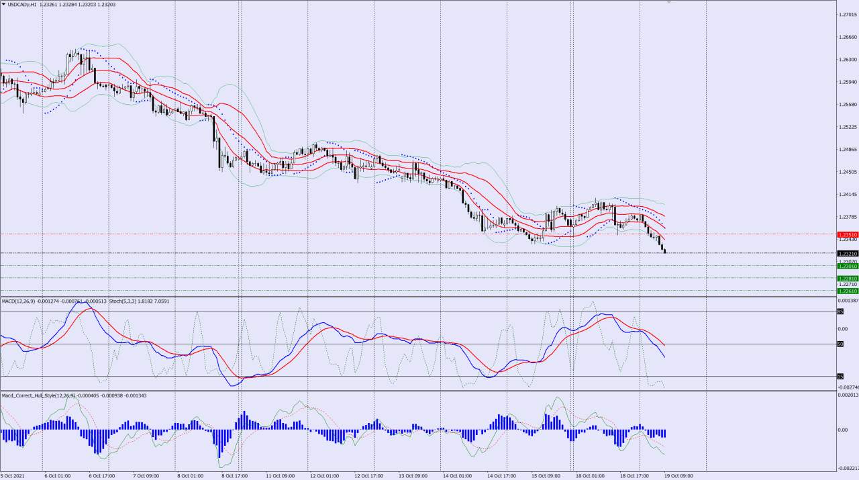Click the 15 level label in oscillator window
859x480 pixels.
(840, 377)
